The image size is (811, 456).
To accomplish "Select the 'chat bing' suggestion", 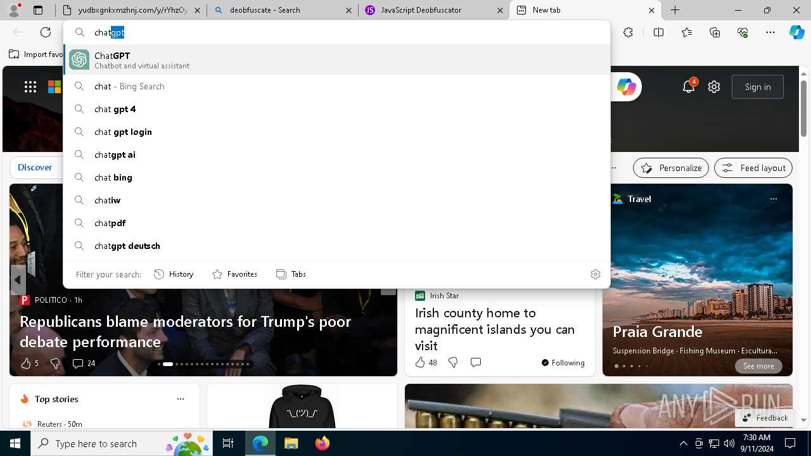I will tap(336, 177).
